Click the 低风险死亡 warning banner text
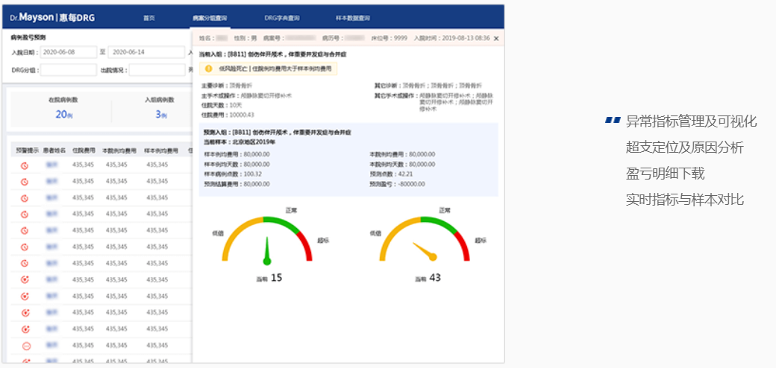This screenshot has width=776, height=368. [275, 69]
